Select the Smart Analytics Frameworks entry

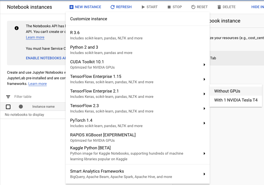pos(138,174)
